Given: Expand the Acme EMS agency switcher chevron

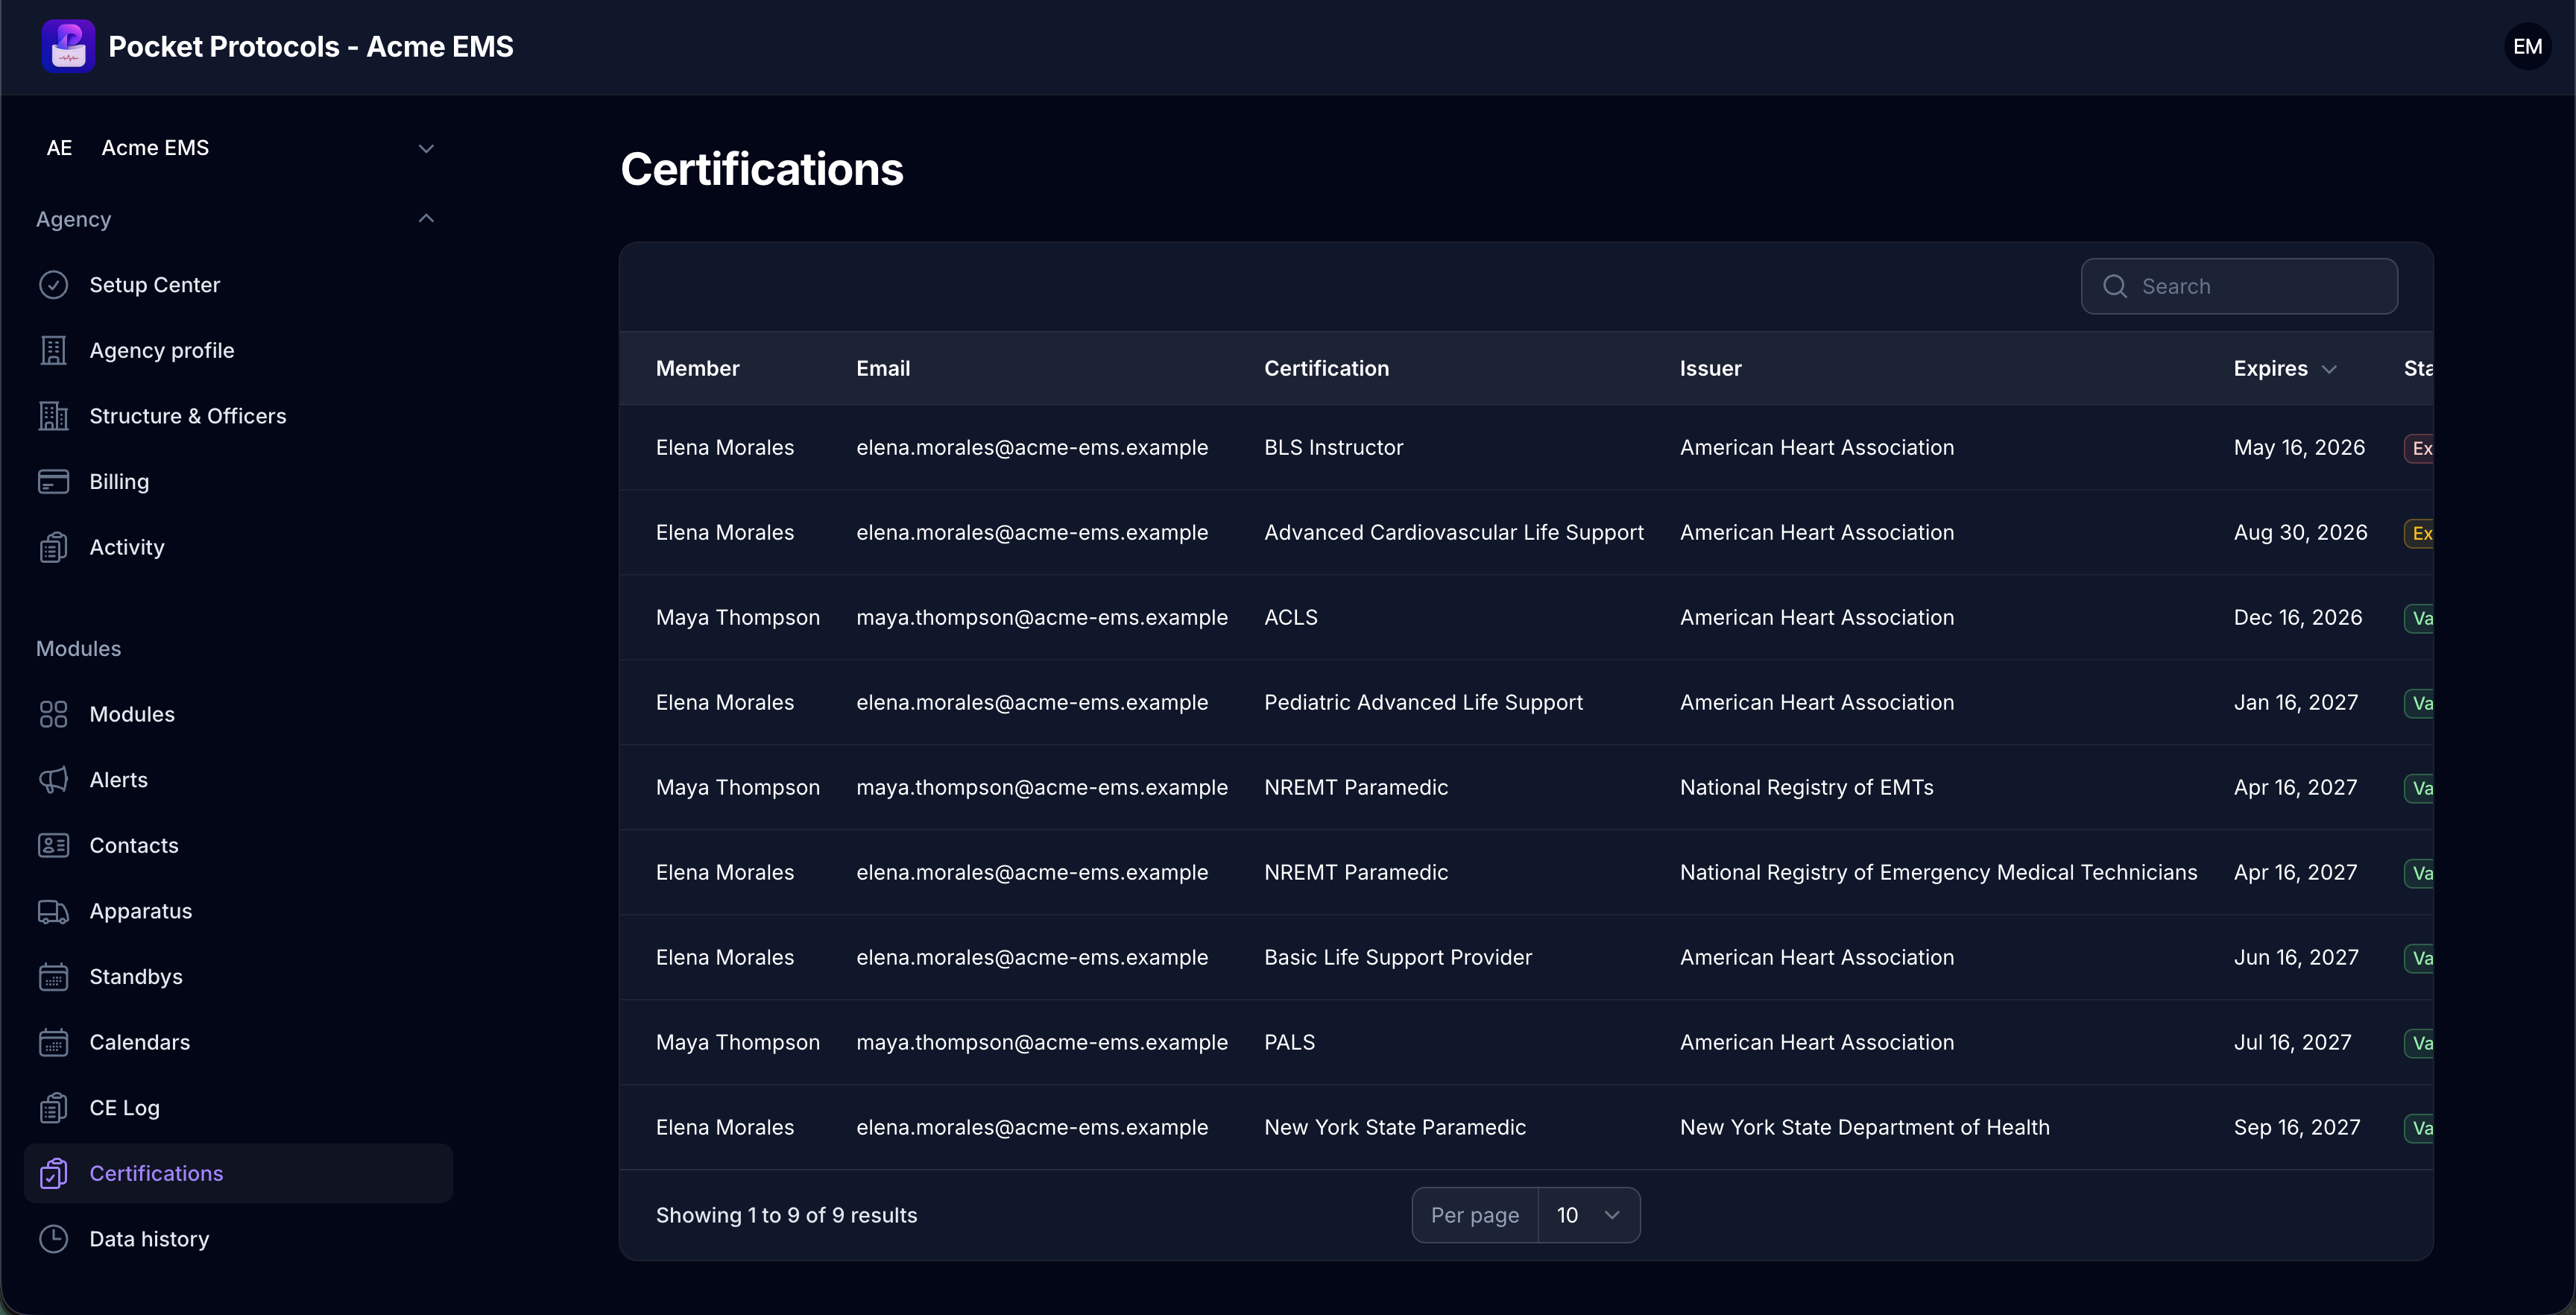Looking at the screenshot, I should coord(426,148).
